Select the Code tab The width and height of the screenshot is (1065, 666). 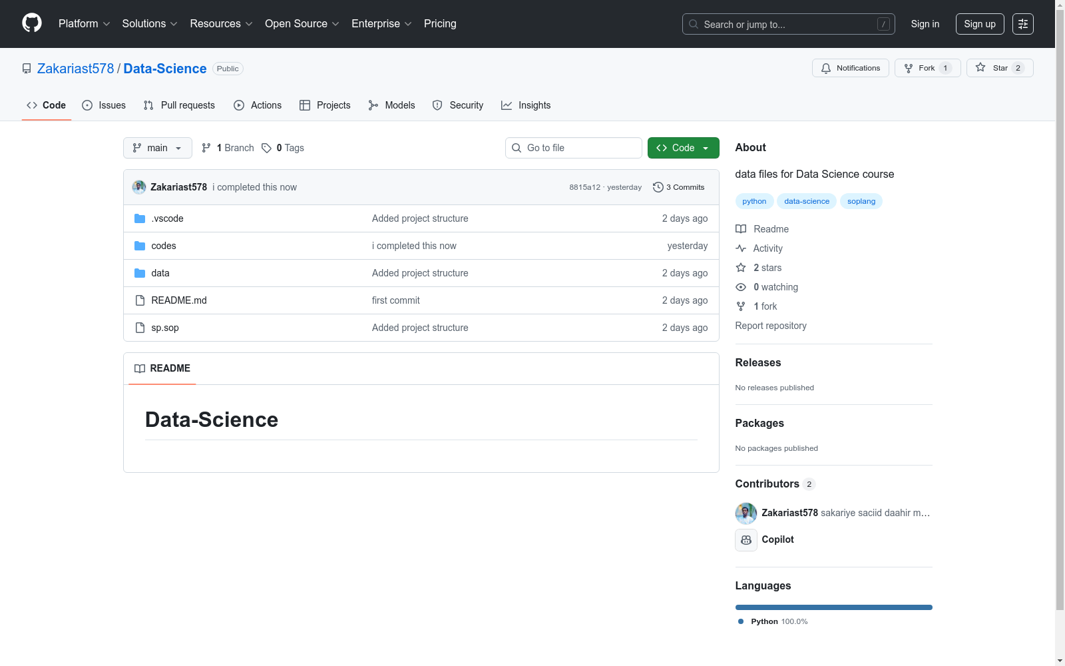(47, 105)
